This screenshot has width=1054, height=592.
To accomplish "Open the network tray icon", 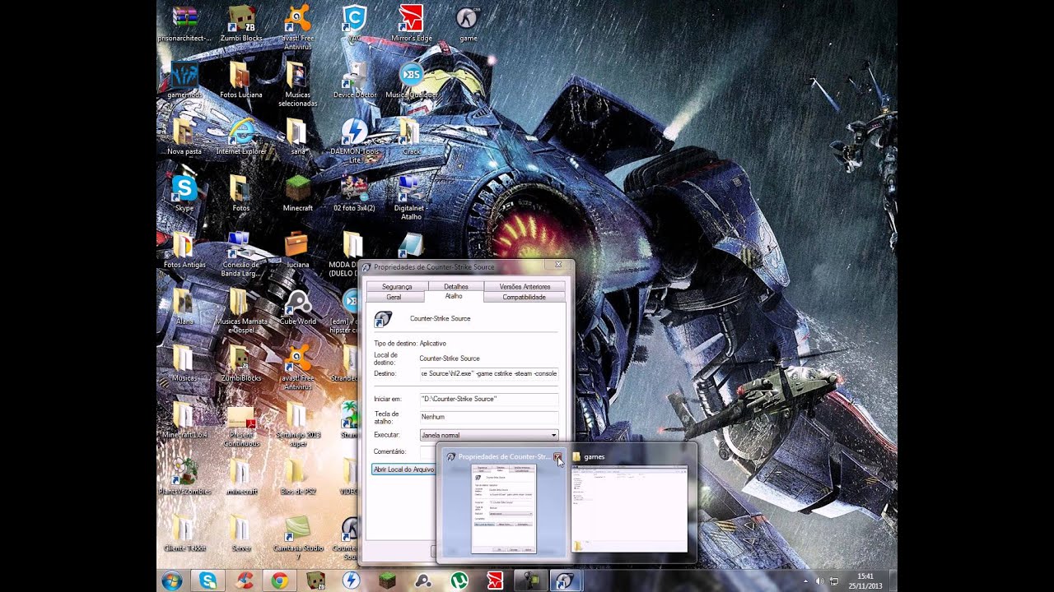I will [834, 581].
